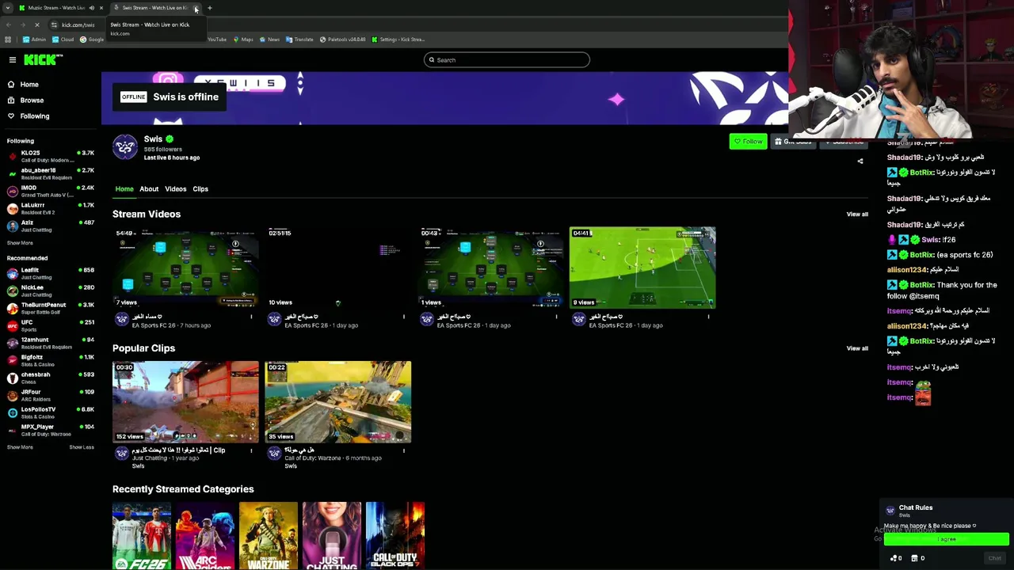Viewport: 1014px width, 570px height.
Task: Open the FC26 category card
Action: click(142, 536)
